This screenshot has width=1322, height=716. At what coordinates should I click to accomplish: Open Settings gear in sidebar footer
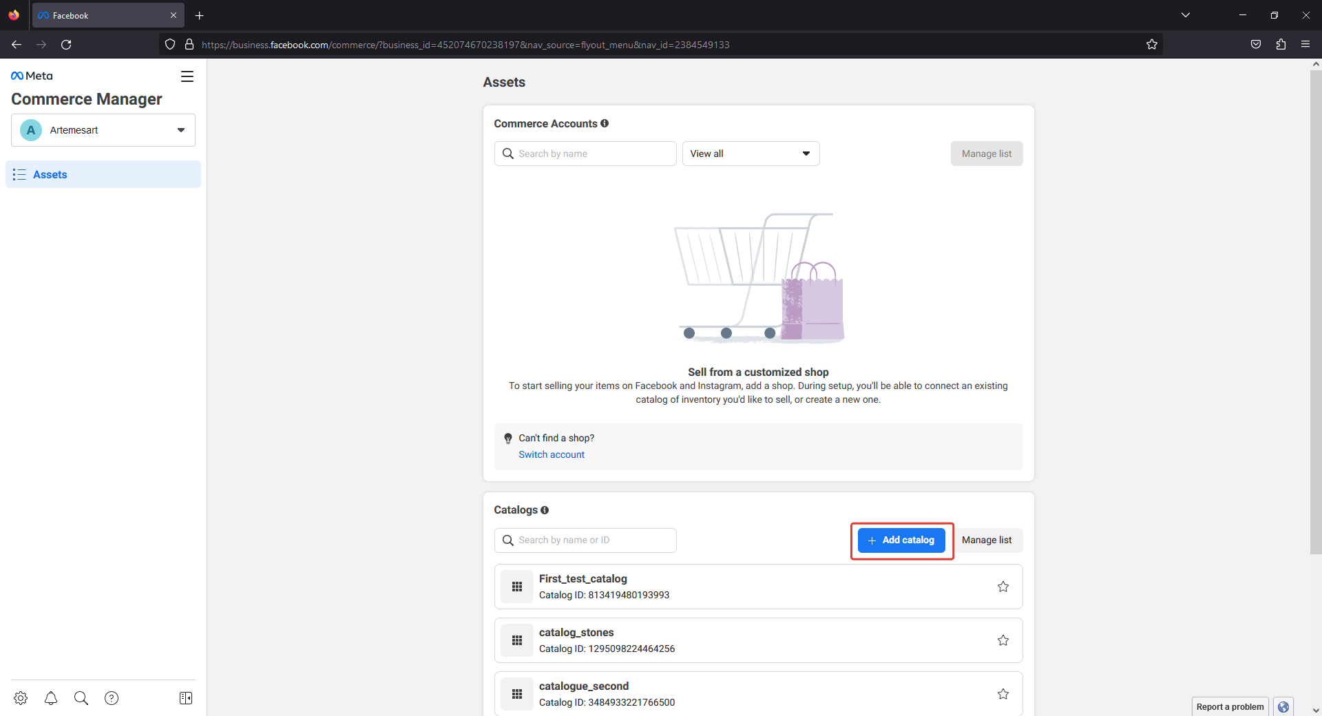point(21,698)
